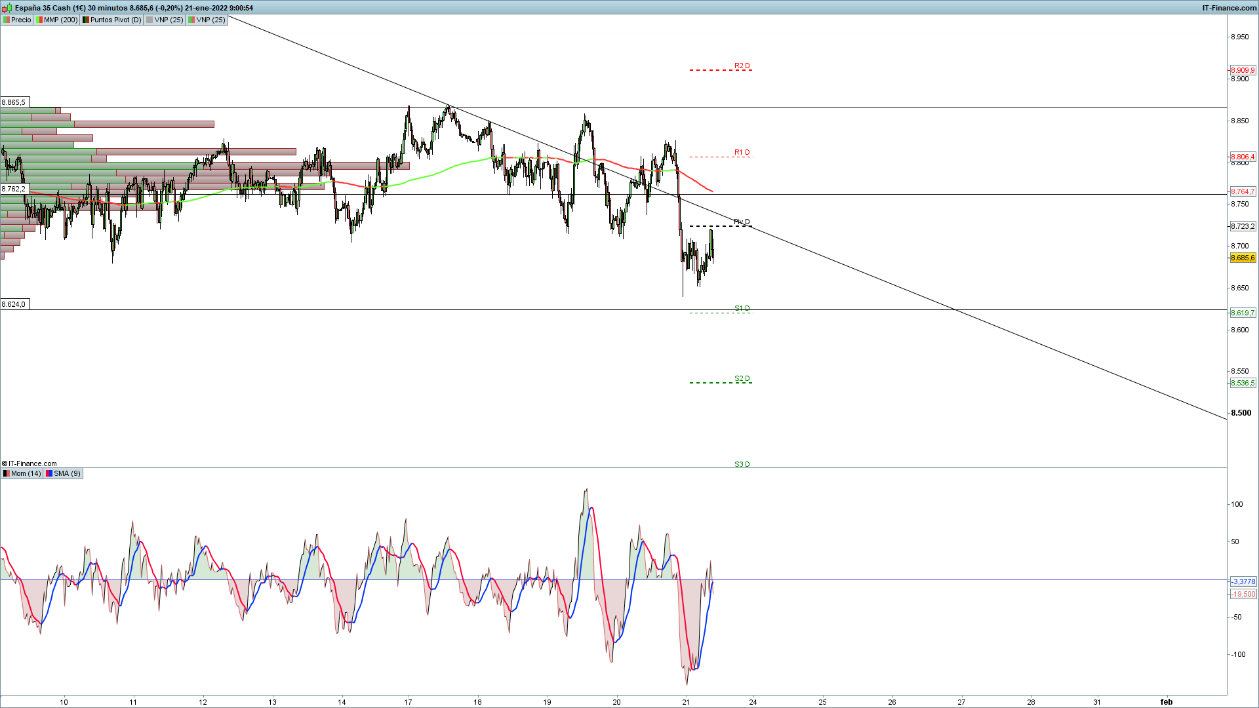
Task: Click the 8.950 price axis label
Action: point(1240,37)
